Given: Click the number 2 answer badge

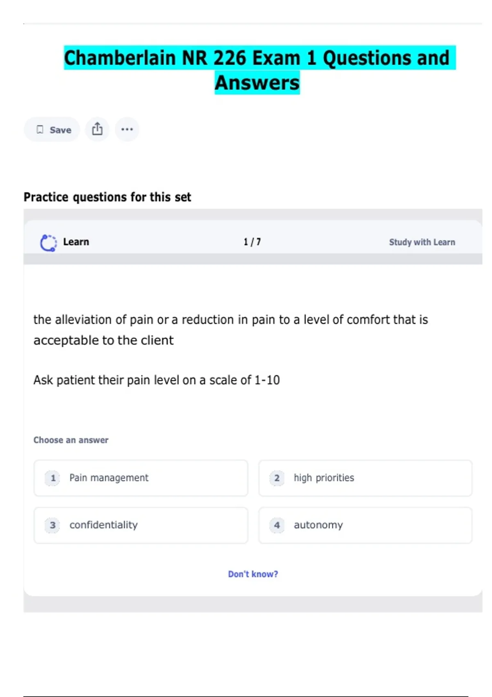Looking at the screenshot, I should pyautogui.click(x=277, y=478).
